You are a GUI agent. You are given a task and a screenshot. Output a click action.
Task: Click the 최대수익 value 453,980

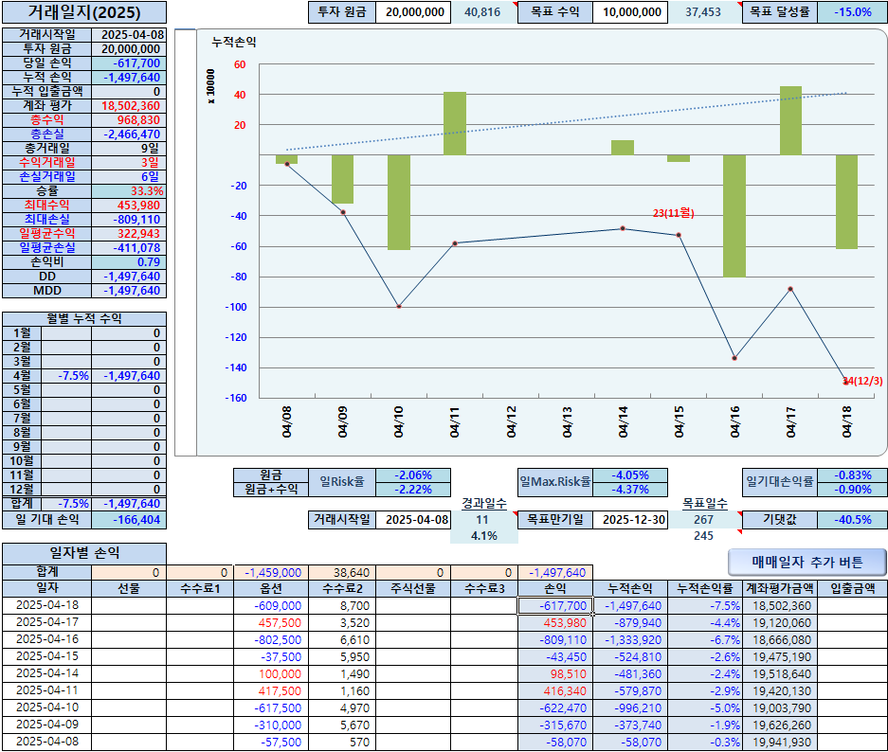[129, 205]
